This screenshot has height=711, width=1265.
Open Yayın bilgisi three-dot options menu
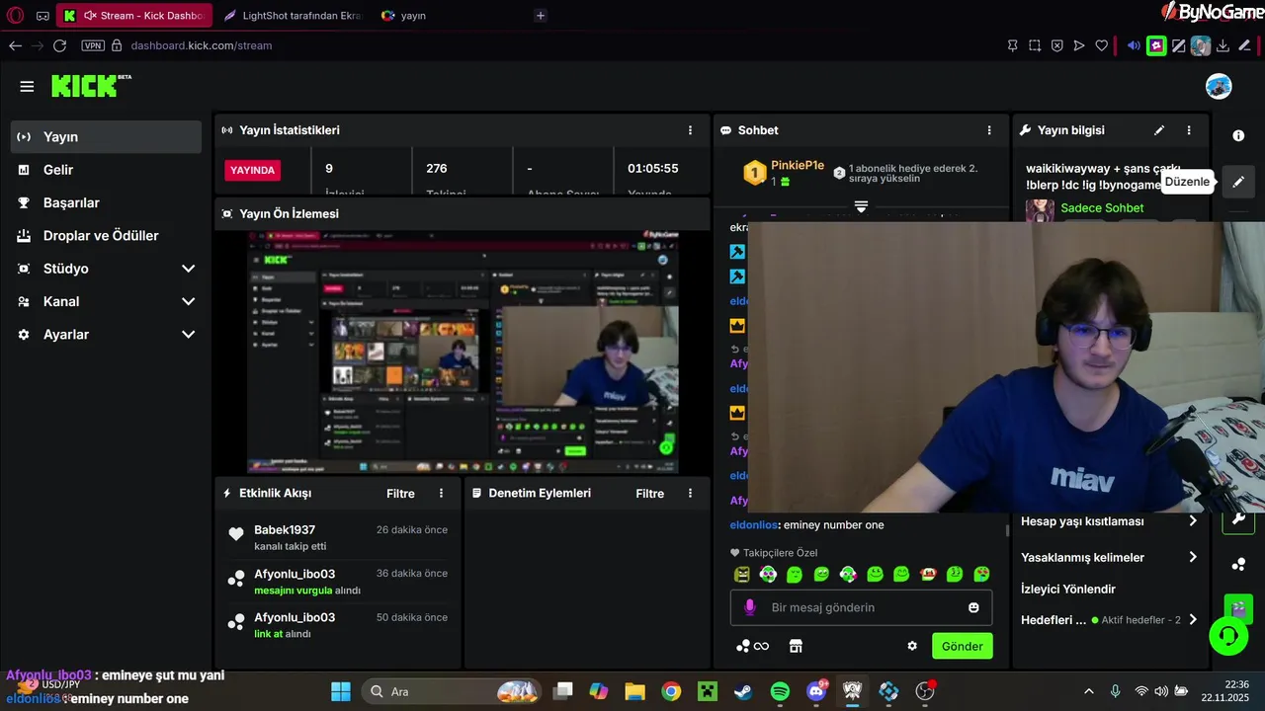1189,130
